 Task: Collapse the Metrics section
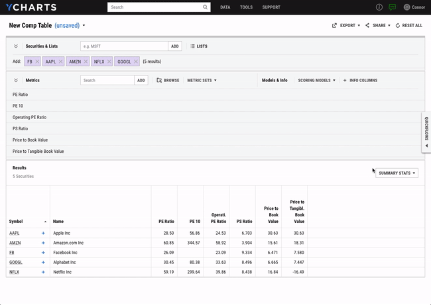16,80
